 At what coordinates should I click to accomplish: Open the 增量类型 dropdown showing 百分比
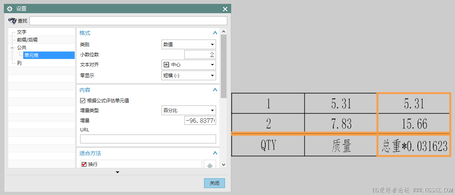click(189, 110)
